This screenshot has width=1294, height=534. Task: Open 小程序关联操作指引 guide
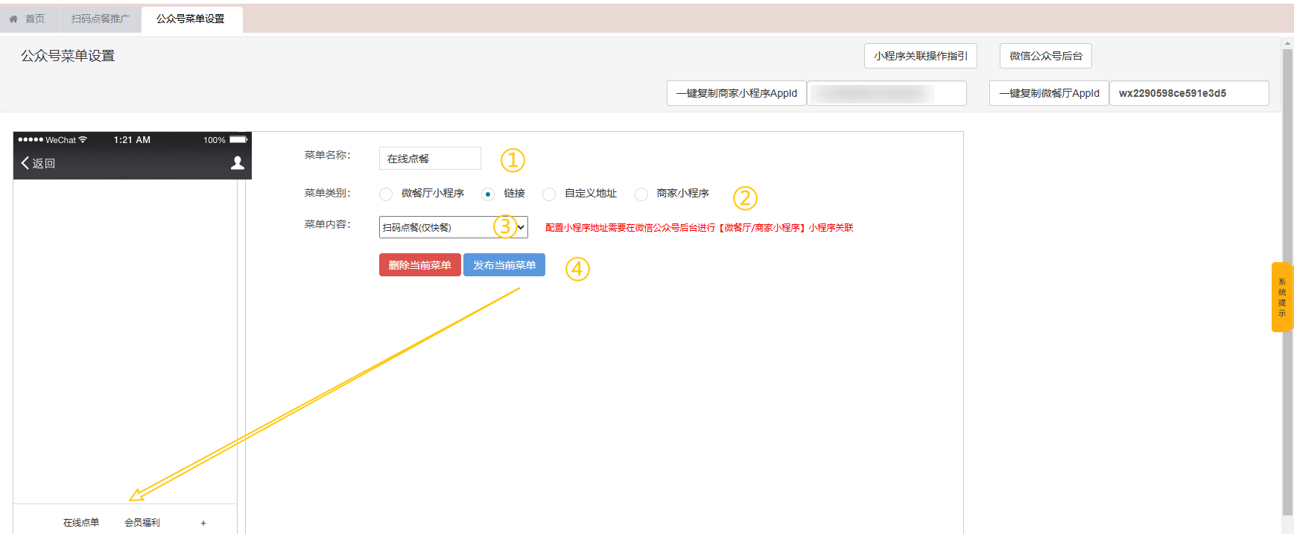[920, 56]
